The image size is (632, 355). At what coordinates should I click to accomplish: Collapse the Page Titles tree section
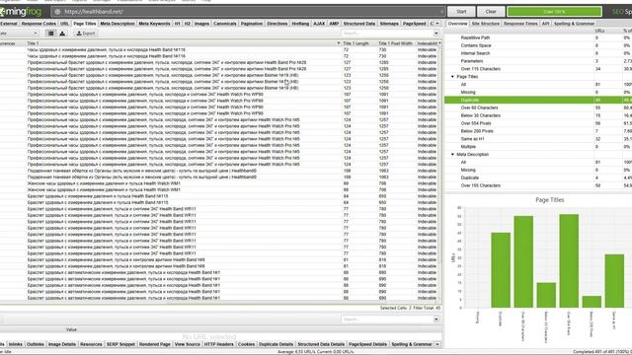click(x=452, y=77)
